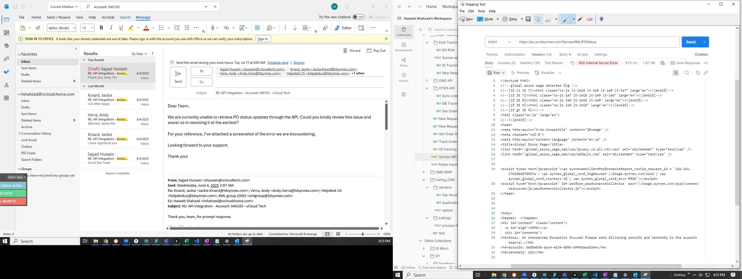
Task: Open the People contacts module in Outlook
Action: point(6,59)
